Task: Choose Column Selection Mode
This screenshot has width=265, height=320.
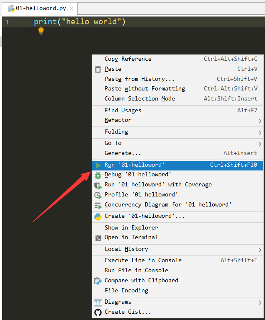Action: click(x=140, y=99)
